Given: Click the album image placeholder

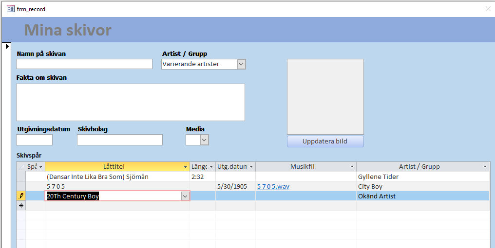Looking at the screenshot, I should (325, 97).
